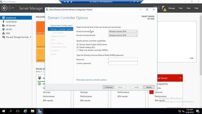Open Action Center notification icon
This screenshot has height=114, width=202.
point(198,111)
